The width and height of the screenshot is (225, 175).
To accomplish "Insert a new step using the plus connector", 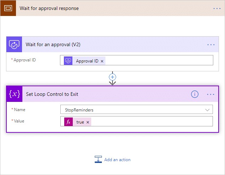I will [112, 77].
